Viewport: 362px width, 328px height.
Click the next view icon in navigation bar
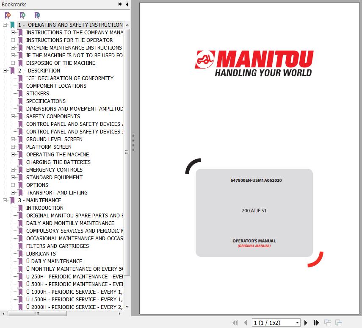(339, 322)
